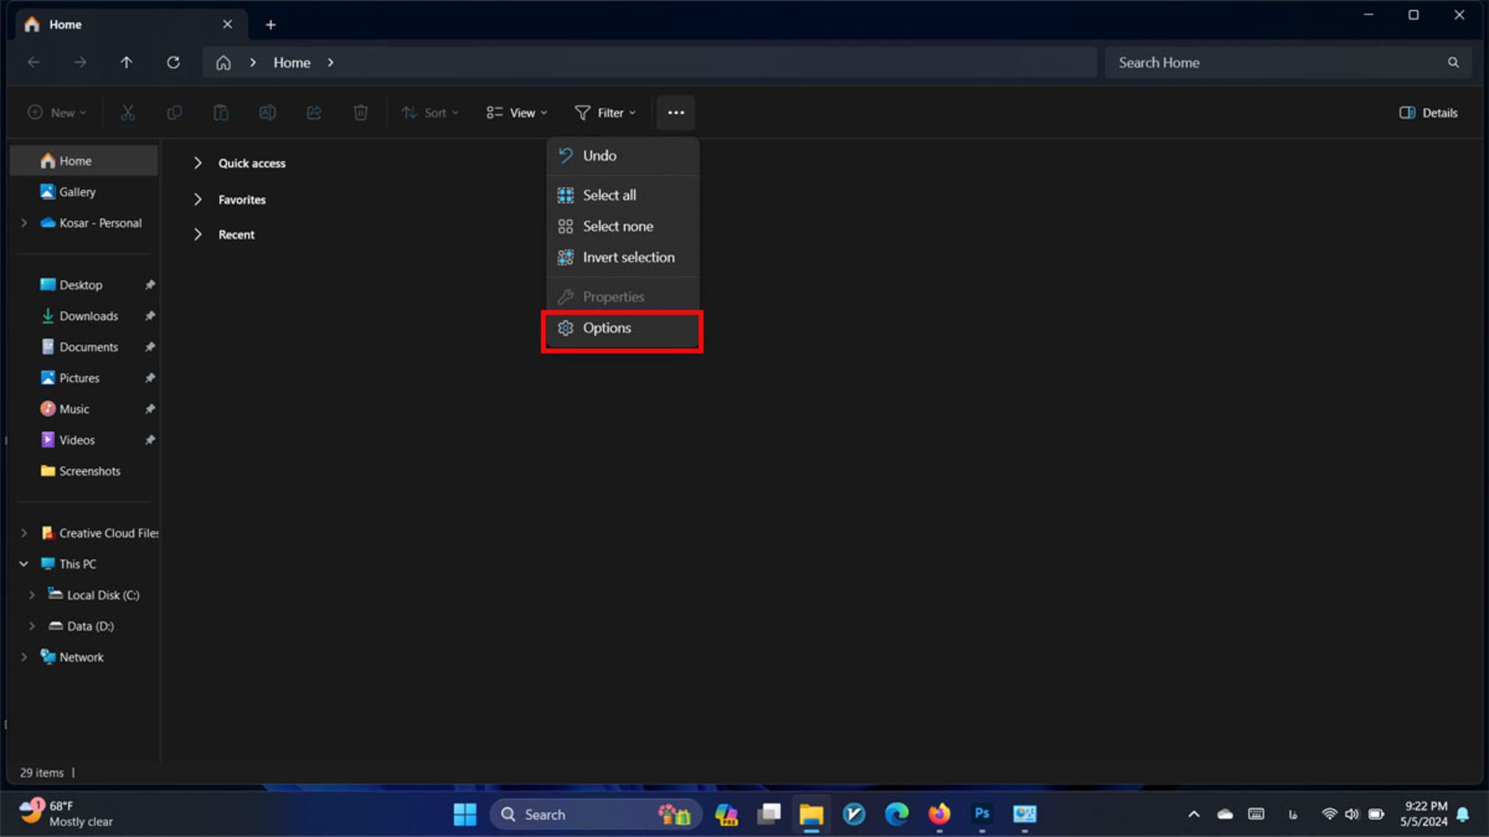Expand the Quick access section
The height and width of the screenshot is (837, 1489).
pos(198,163)
